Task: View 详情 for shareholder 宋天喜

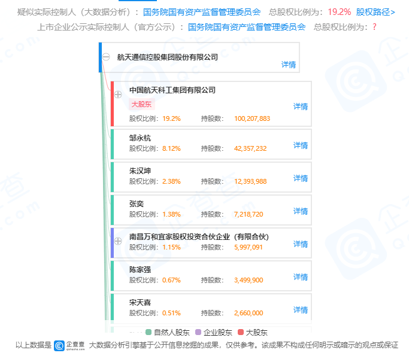Action: 300,310
